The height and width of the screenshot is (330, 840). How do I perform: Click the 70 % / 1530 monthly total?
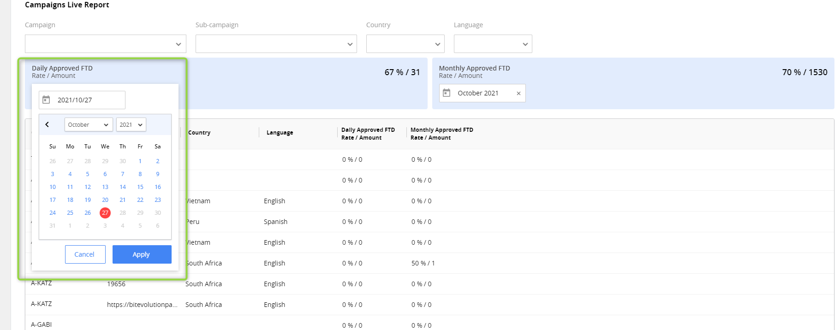[x=805, y=72]
